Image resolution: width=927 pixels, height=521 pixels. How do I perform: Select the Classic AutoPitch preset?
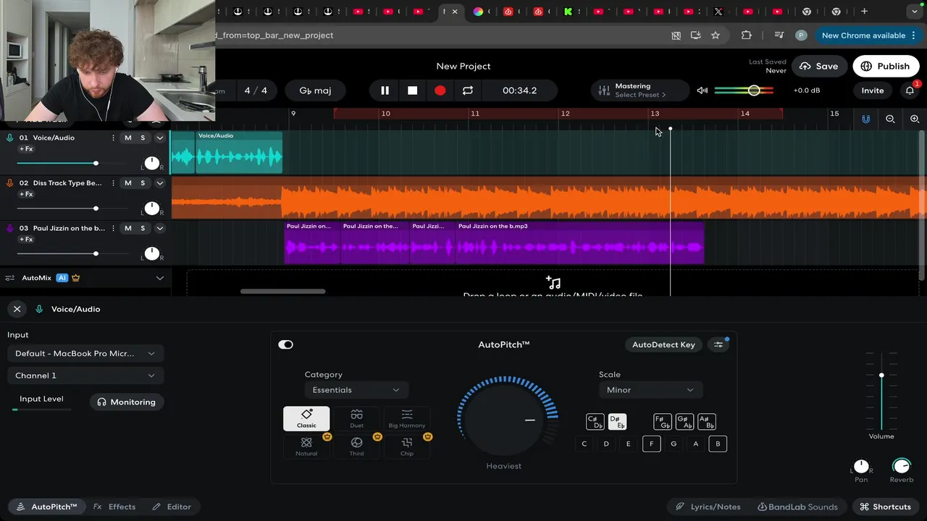click(x=306, y=418)
